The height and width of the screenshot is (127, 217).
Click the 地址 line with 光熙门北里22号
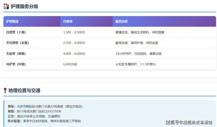point(45,107)
